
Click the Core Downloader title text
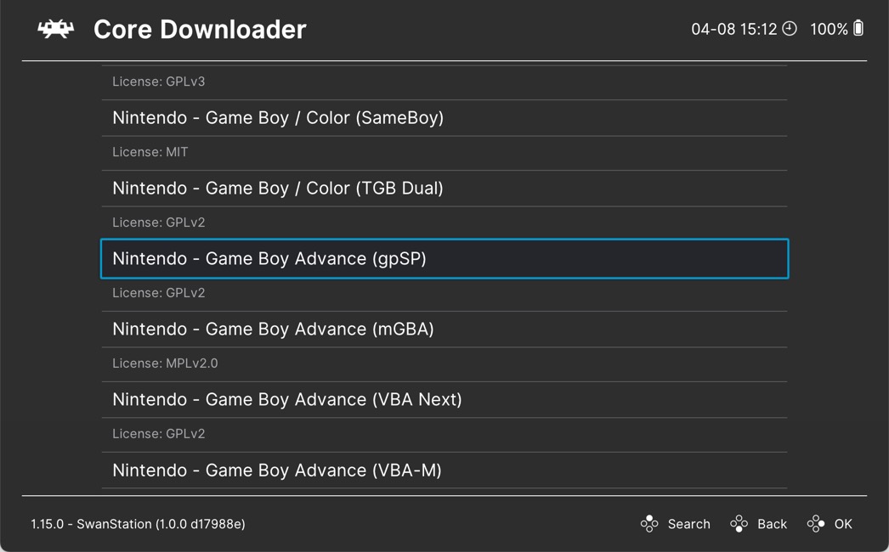(200, 30)
